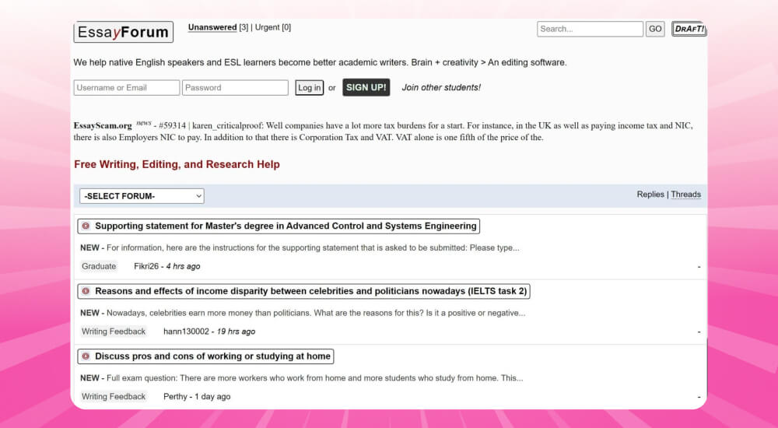
Task: Focus the Search input field
Action: click(590, 29)
